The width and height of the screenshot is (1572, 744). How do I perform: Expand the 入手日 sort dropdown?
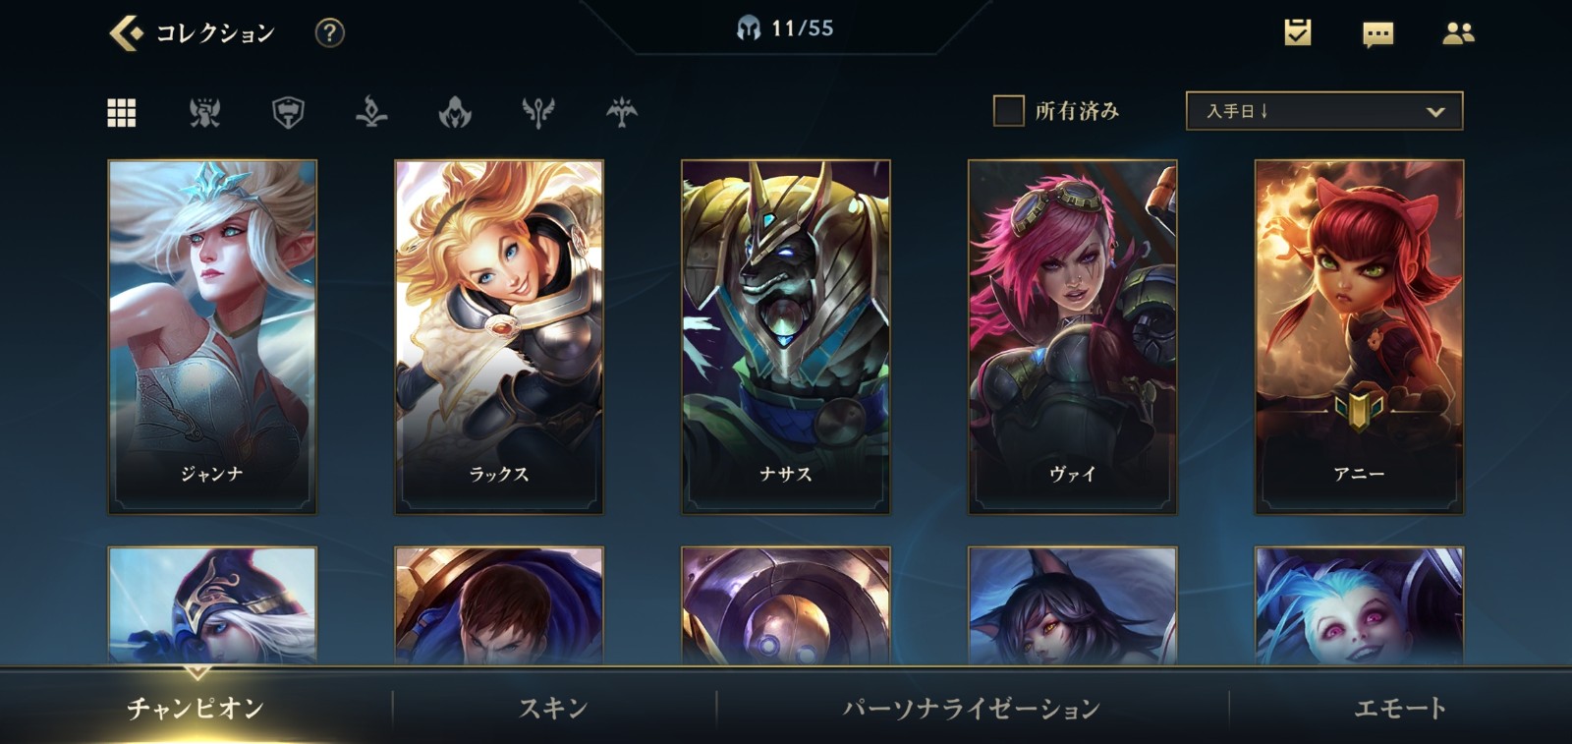click(x=1324, y=111)
